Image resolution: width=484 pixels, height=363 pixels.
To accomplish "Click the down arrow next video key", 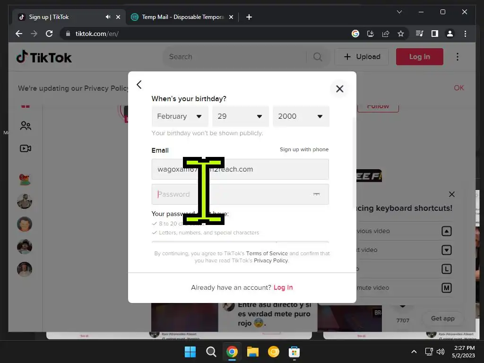I will [x=447, y=250].
